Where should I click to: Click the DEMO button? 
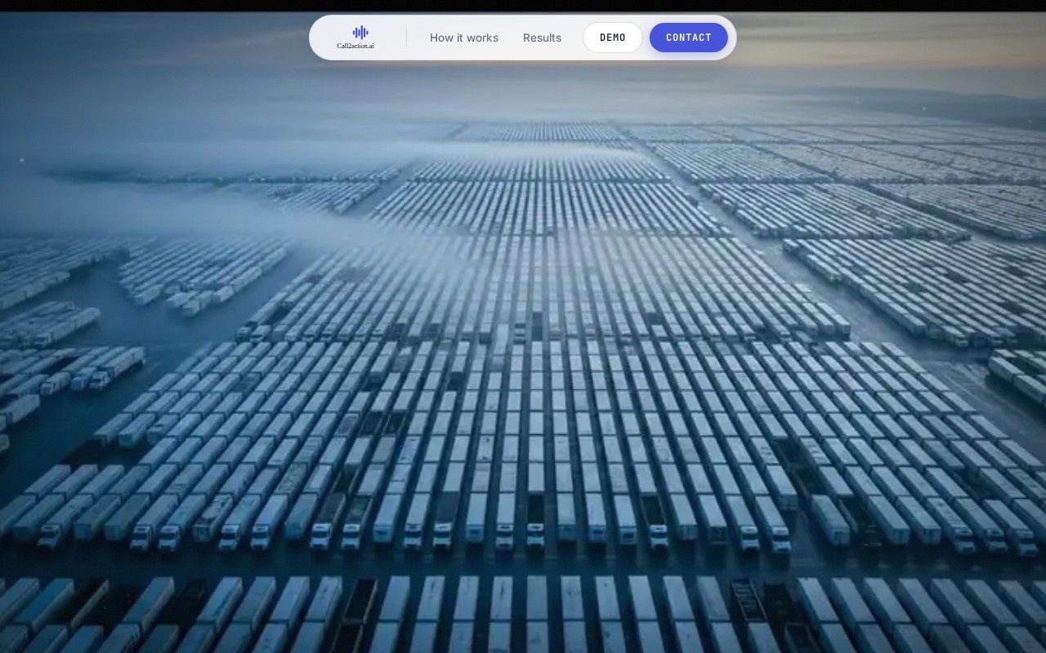click(613, 38)
